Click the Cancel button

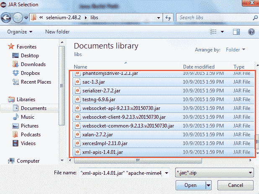coord(236,185)
